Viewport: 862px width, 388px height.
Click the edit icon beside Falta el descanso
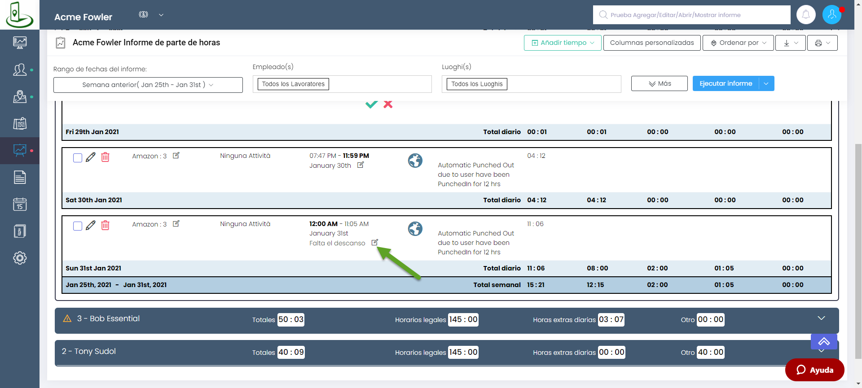tap(375, 243)
